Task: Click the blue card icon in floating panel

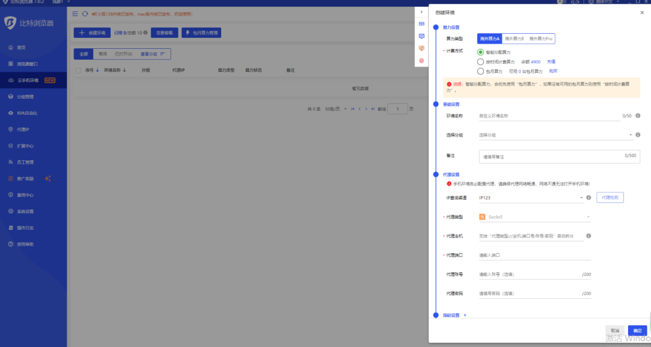Action: click(421, 23)
